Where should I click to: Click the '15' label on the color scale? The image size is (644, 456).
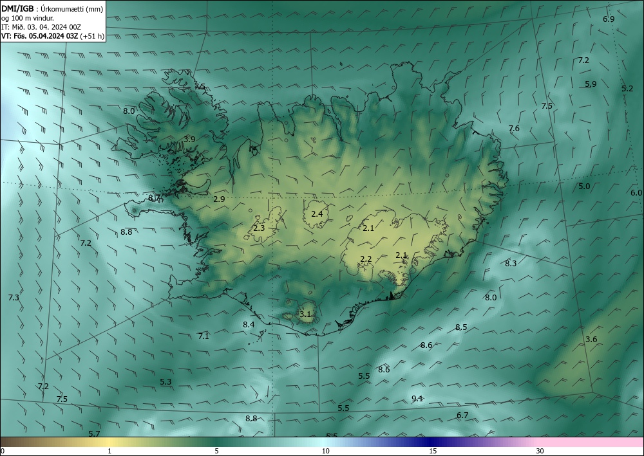(x=433, y=451)
